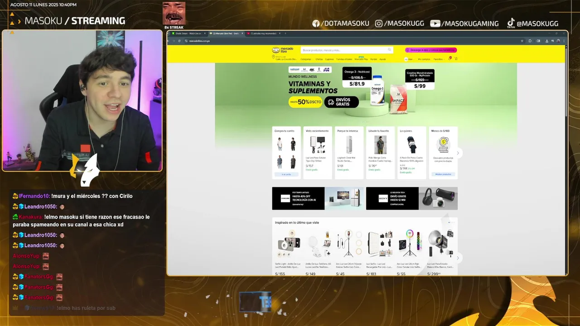580x326 pixels.
Task: Open the Creatina Monohidratada offer
Action: point(420,80)
